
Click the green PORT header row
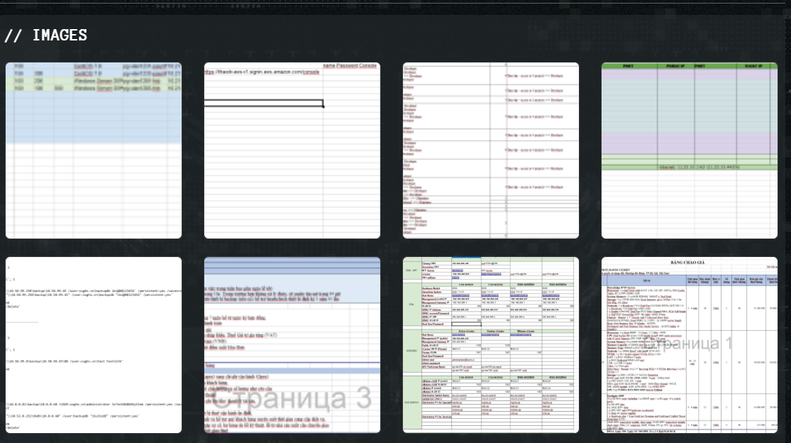[690, 67]
